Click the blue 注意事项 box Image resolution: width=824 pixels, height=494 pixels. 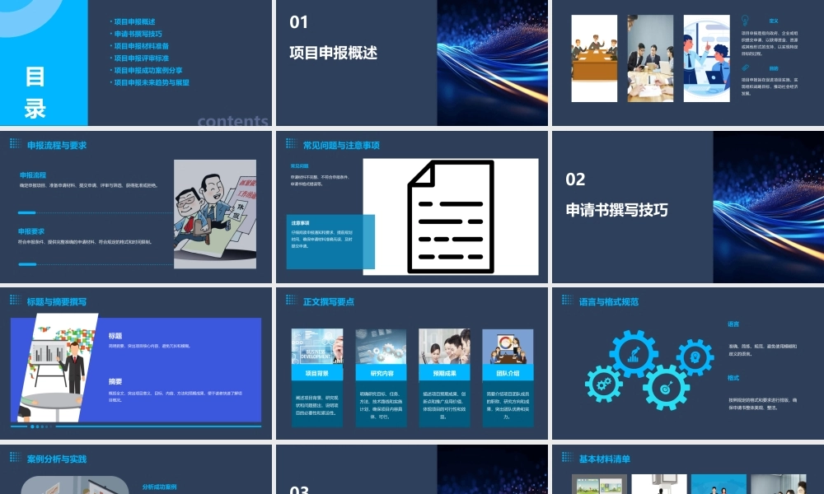[x=330, y=241]
